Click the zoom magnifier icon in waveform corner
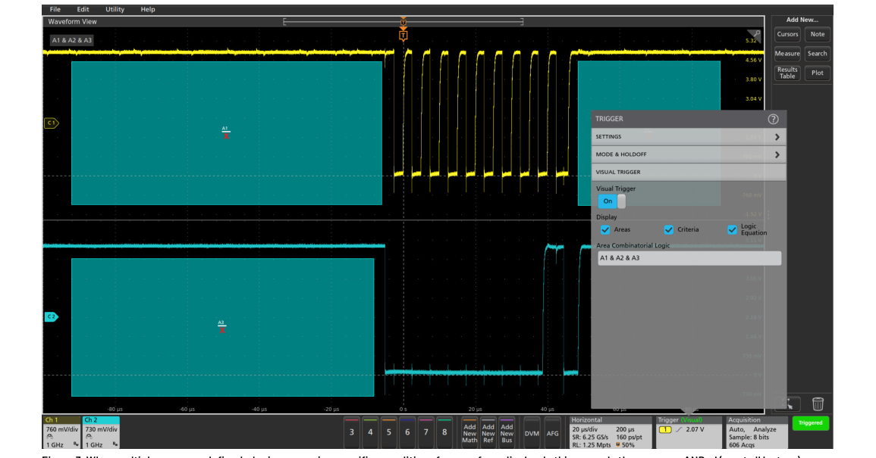 [755, 35]
